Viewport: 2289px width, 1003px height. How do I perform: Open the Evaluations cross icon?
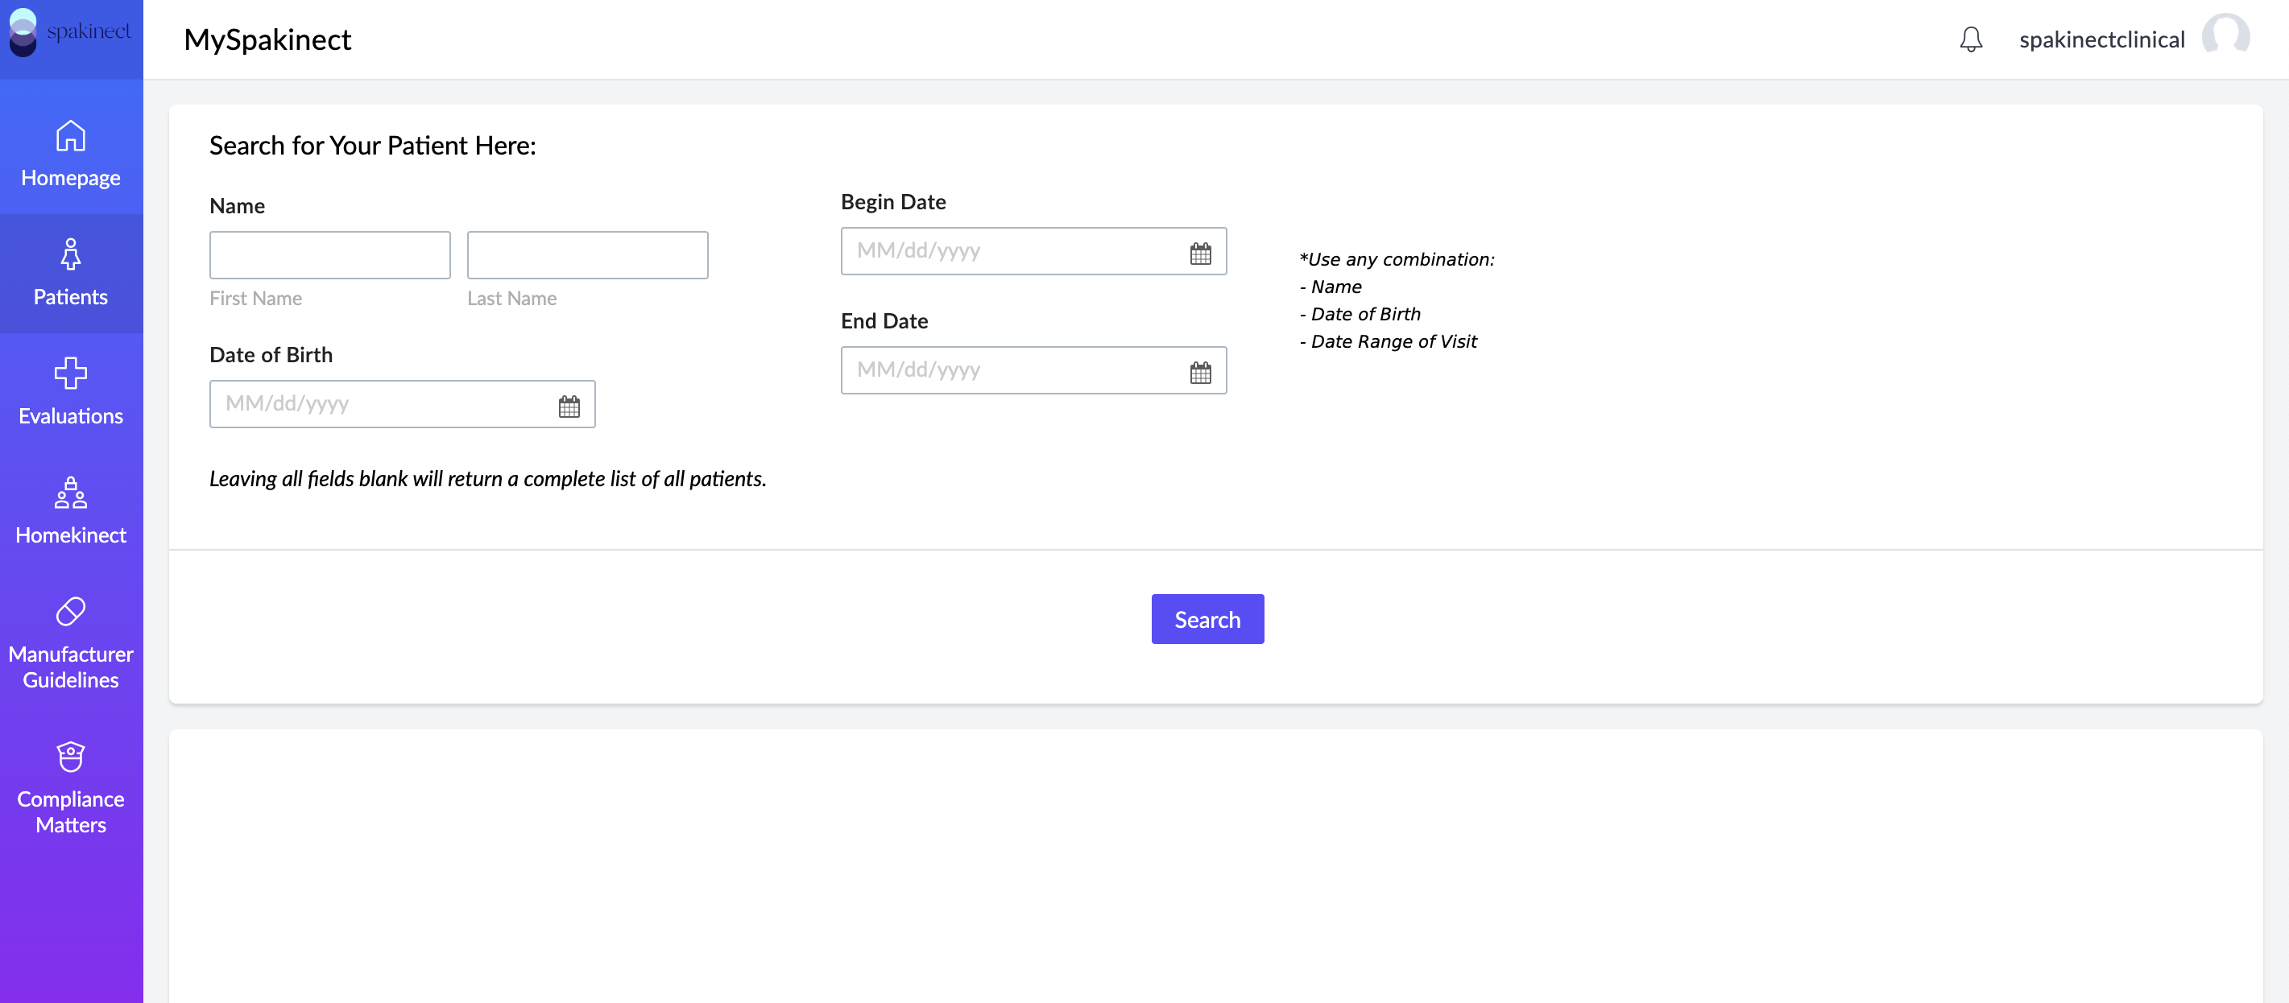click(71, 374)
